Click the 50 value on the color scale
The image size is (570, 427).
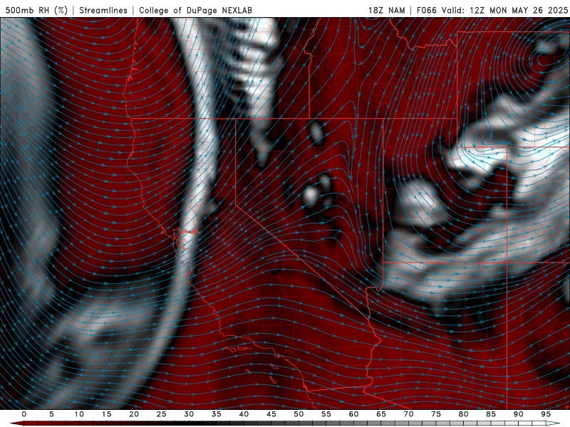click(299, 414)
